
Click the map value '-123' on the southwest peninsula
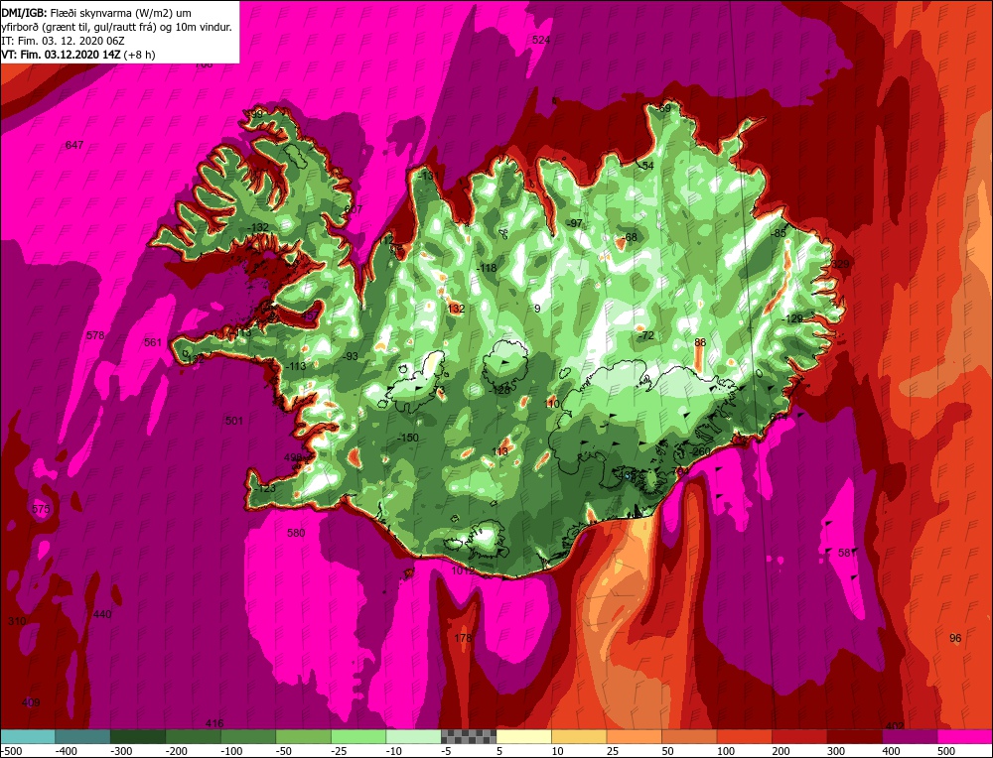click(265, 488)
